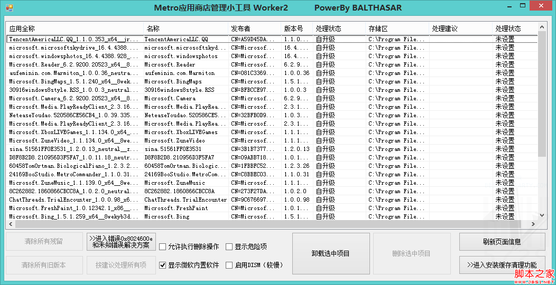This screenshot has width=556, height=285.
Task: Click publisher cell CN=081C3369
Action: (x=253, y=73)
